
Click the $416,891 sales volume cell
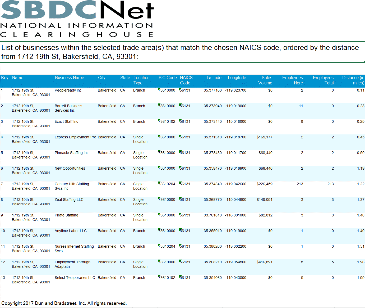265,262
